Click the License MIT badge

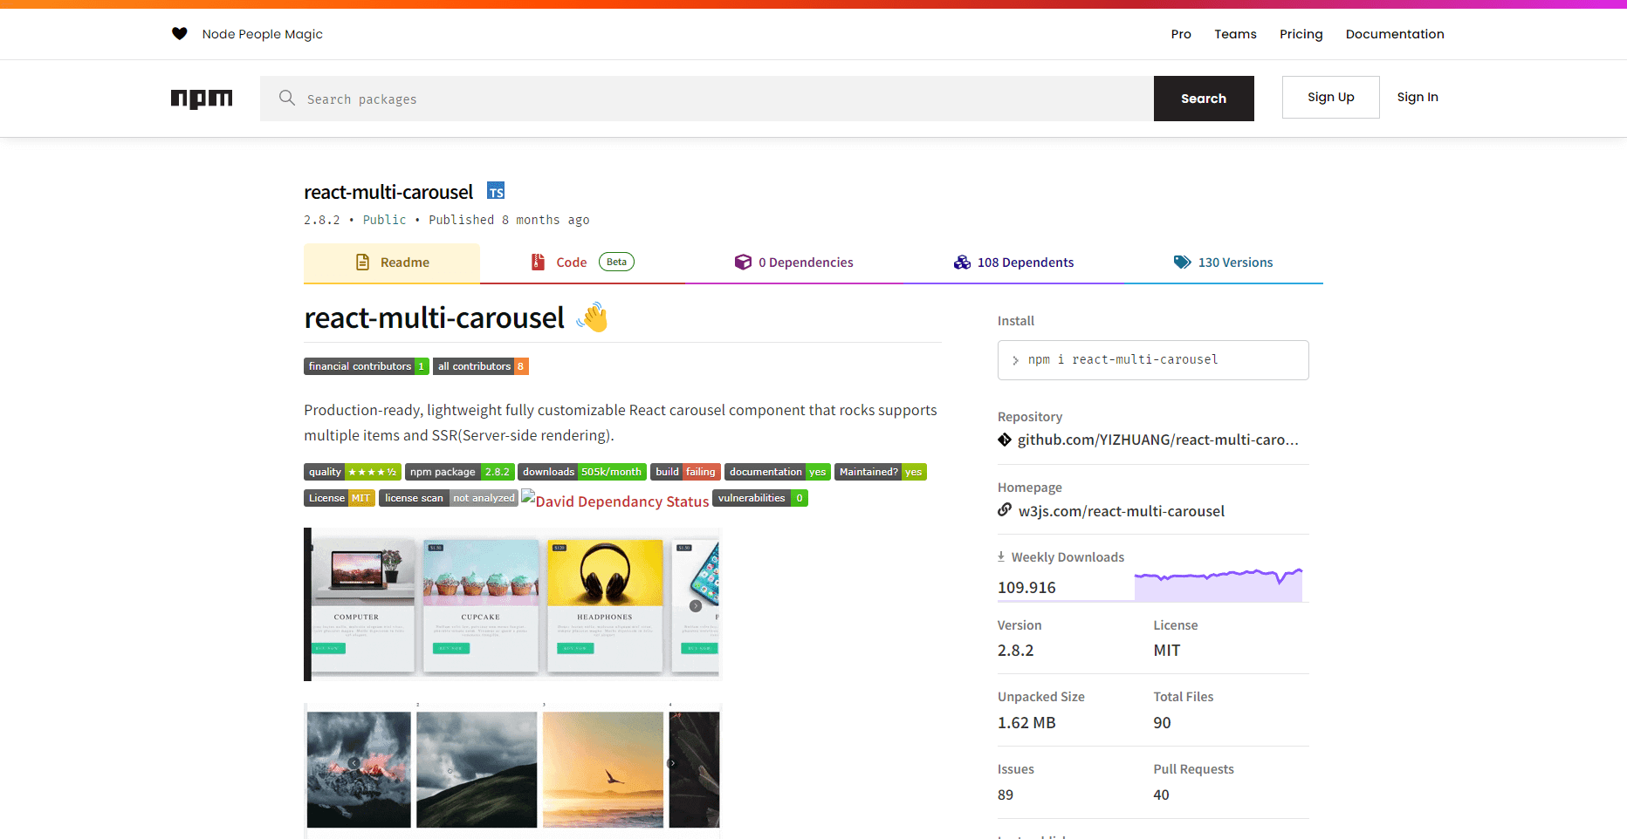pyautogui.click(x=340, y=498)
